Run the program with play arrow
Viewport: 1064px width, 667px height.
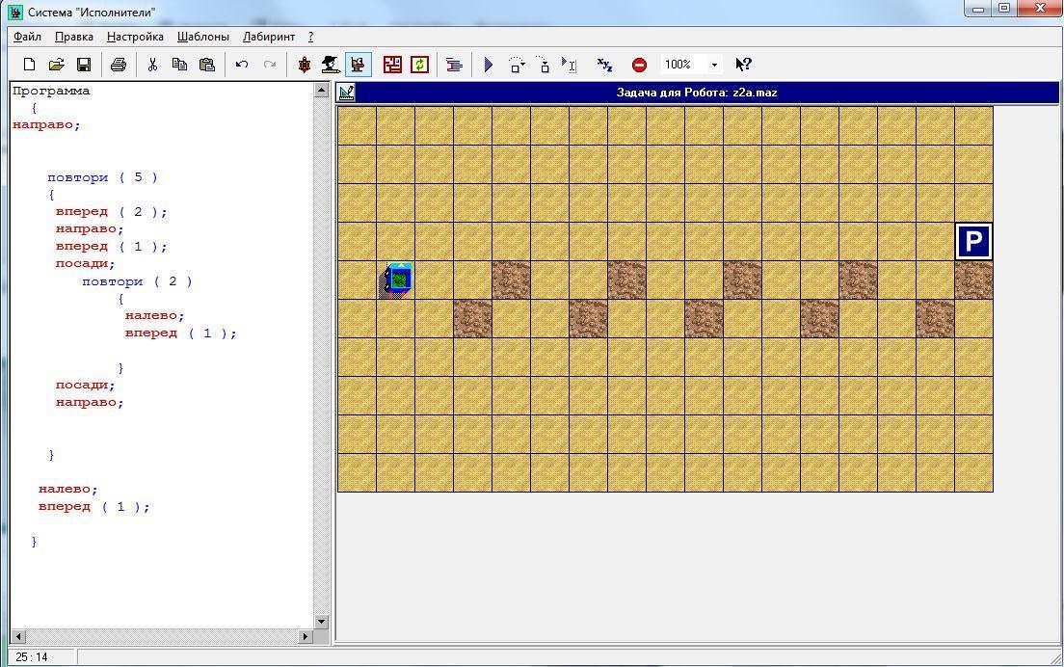point(489,65)
